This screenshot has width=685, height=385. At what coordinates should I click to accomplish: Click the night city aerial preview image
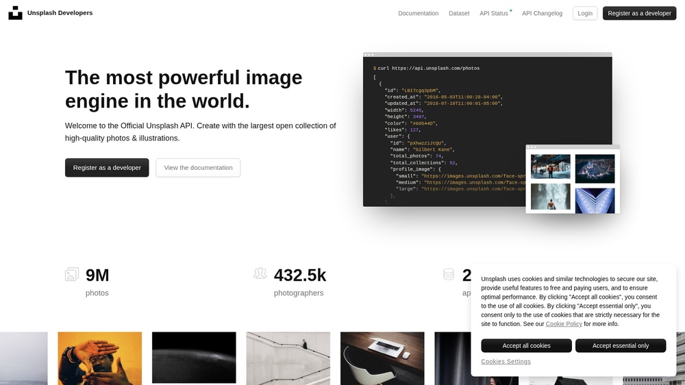pyautogui.click(x=595, y=169)
